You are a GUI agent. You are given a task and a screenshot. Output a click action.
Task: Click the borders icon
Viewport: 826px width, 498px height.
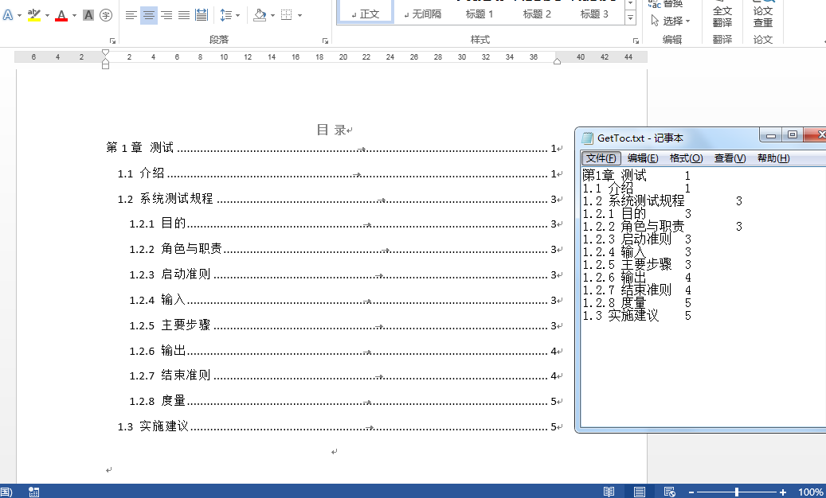coord(287,15)
